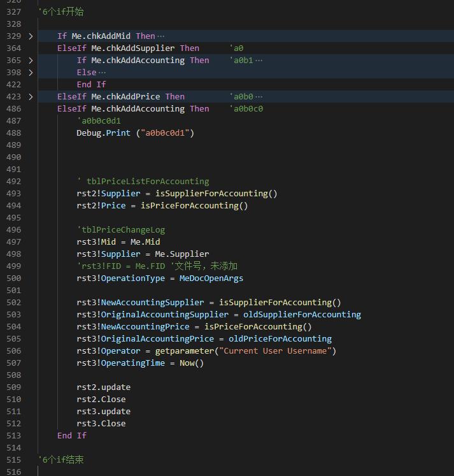Click 'End If' on line 422
Viewport: 454px width, 476px height.
point(91,84)
